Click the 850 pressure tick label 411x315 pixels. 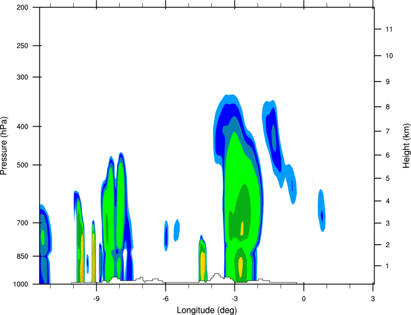pos(22,256)
